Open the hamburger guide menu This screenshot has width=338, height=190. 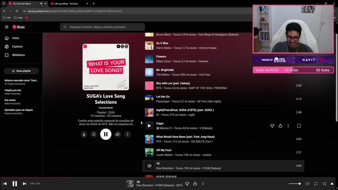[7, 27]
